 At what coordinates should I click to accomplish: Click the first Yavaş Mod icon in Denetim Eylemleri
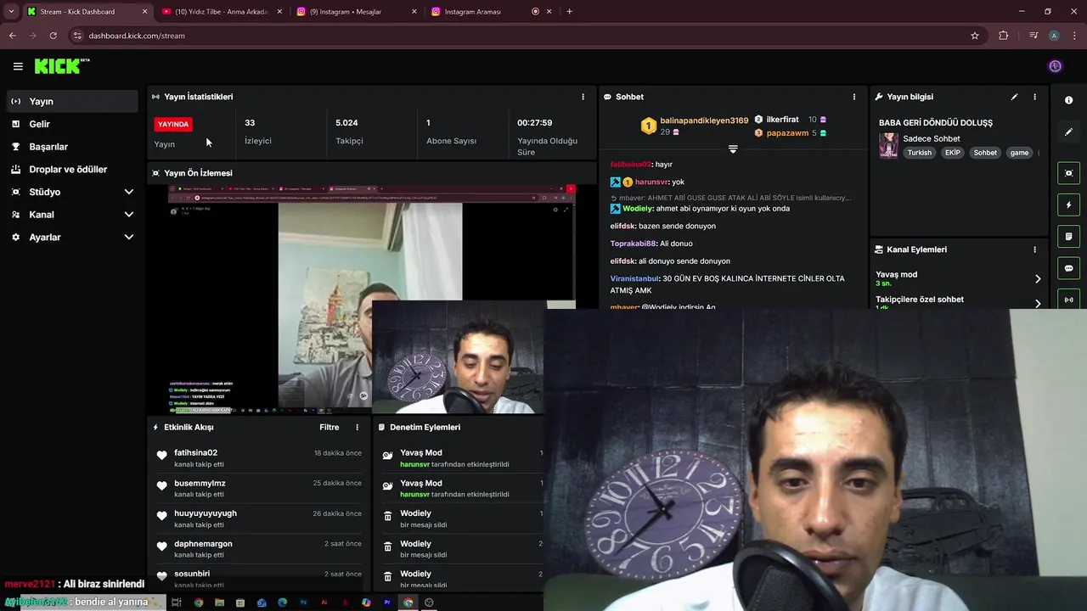[x=387, y=456]
